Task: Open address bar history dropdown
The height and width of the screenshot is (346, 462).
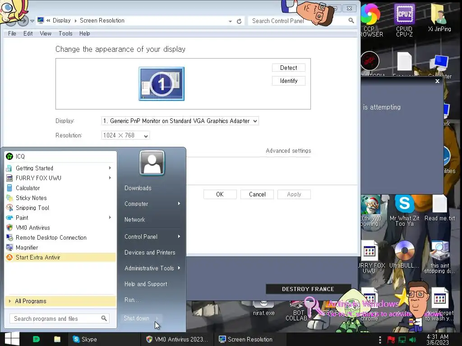Action: (230, 21)
